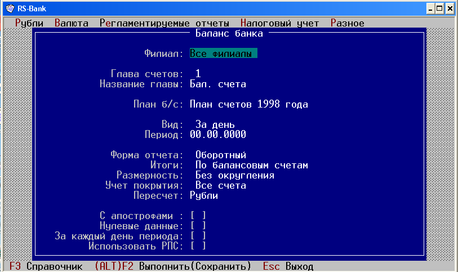Viewport: 458px width, 272px height.
Task: Click the 'Филиал:' label
Action: [163, 53]
